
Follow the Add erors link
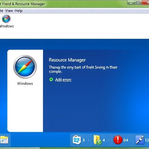coord(63,80)
